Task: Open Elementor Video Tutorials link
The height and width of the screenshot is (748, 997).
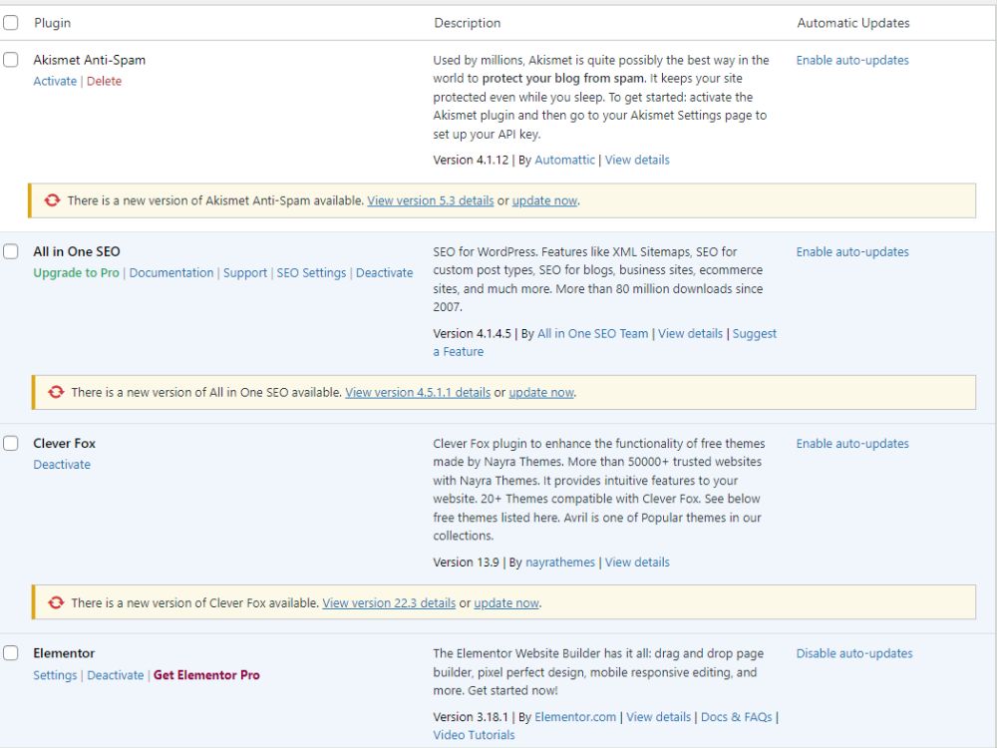Action: coord(474,735)
